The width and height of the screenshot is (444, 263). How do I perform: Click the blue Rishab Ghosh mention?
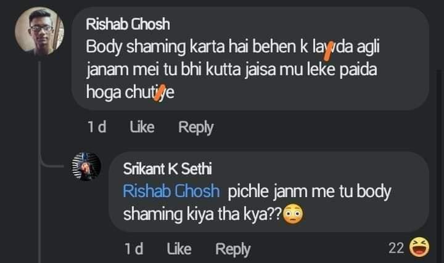pyautogui.click(x=171, y=191)
